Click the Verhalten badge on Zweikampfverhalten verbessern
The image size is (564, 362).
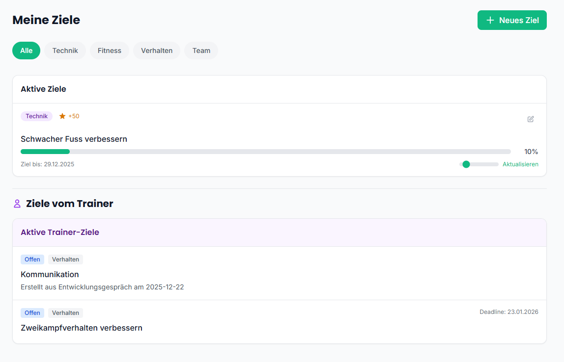click(x=65, y=312)
